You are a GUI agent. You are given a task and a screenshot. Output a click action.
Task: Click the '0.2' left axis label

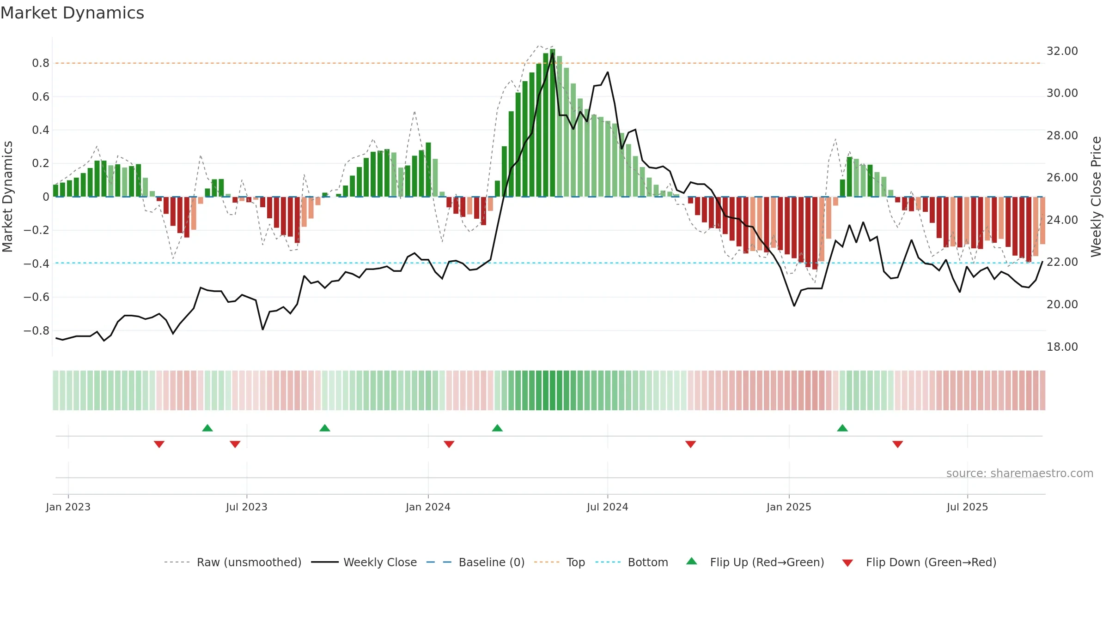[41, 163]
